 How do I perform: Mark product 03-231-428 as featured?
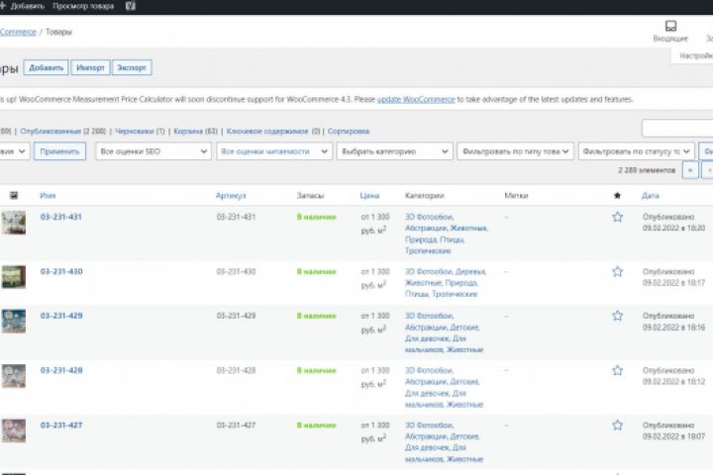617,370
